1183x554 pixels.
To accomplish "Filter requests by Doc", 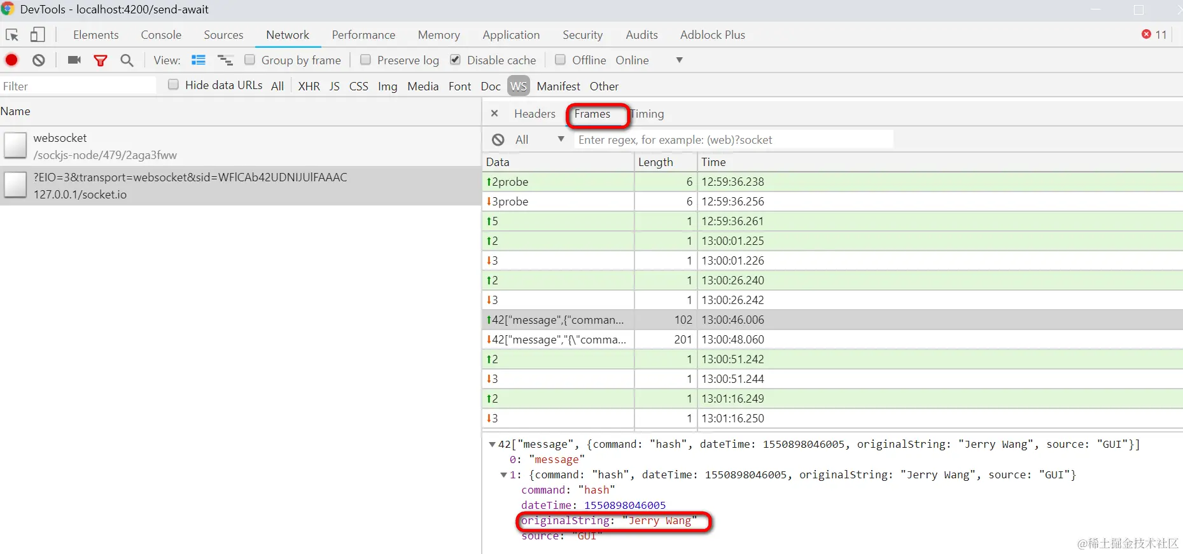I will 491,86.
